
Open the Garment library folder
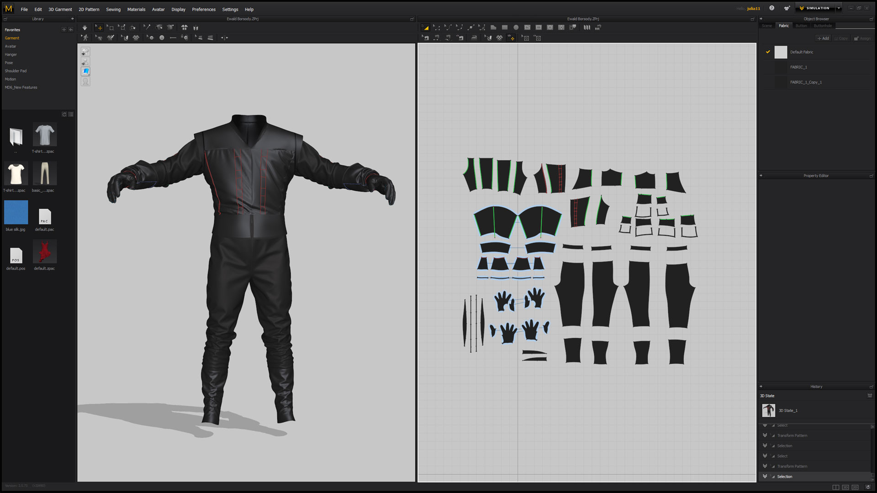tap(12, 38)
